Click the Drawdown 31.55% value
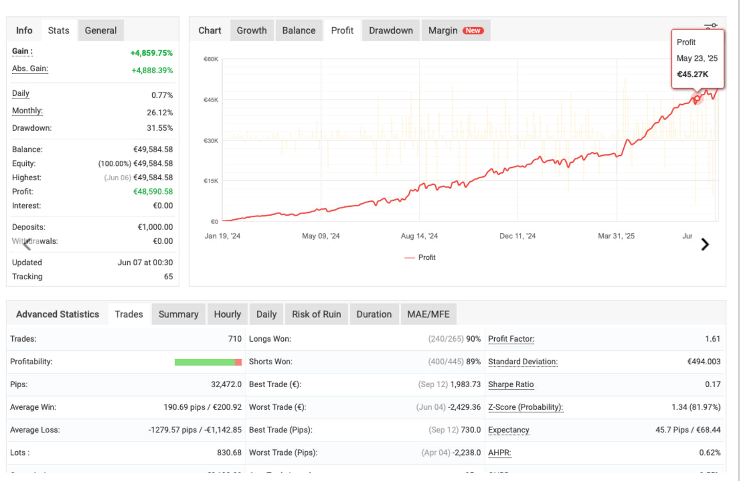 pos(160,128)
